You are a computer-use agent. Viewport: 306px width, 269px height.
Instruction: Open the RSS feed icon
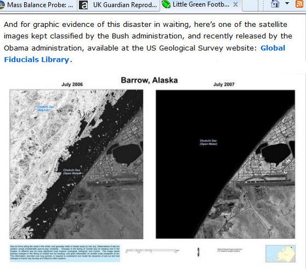tap(299, 4)
